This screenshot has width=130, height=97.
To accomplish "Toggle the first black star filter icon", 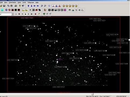I will pyautogui.click(x=49, y=10).
